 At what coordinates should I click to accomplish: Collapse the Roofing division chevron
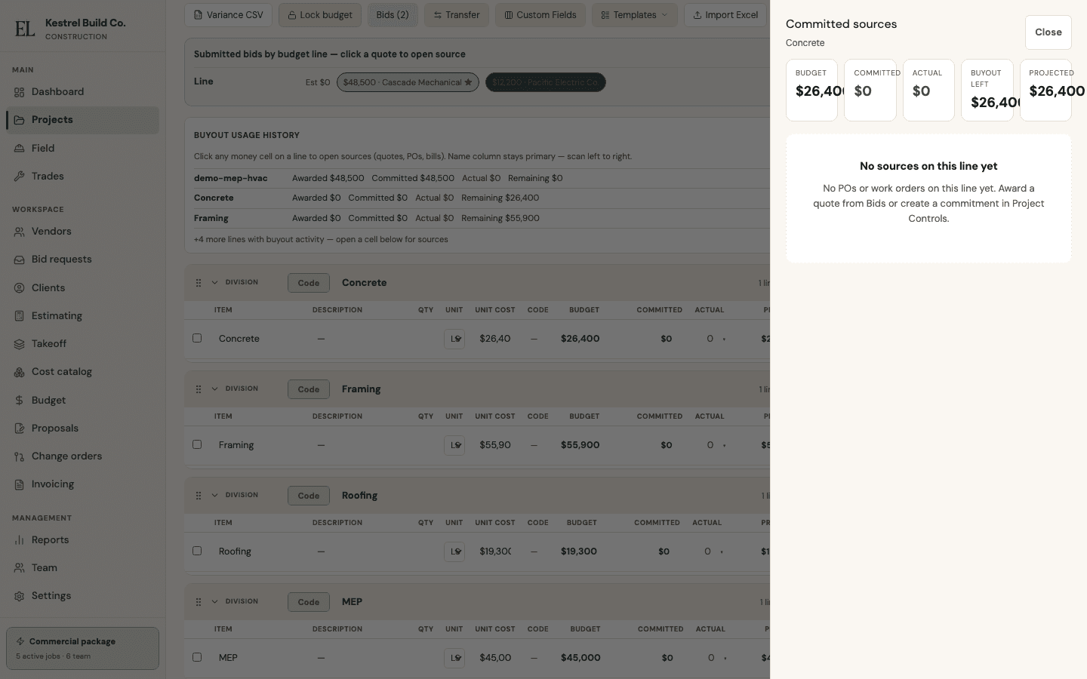tap(214, 496)
